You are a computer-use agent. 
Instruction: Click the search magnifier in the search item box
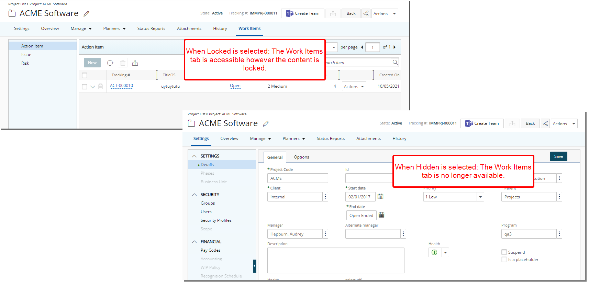[395, 62]
